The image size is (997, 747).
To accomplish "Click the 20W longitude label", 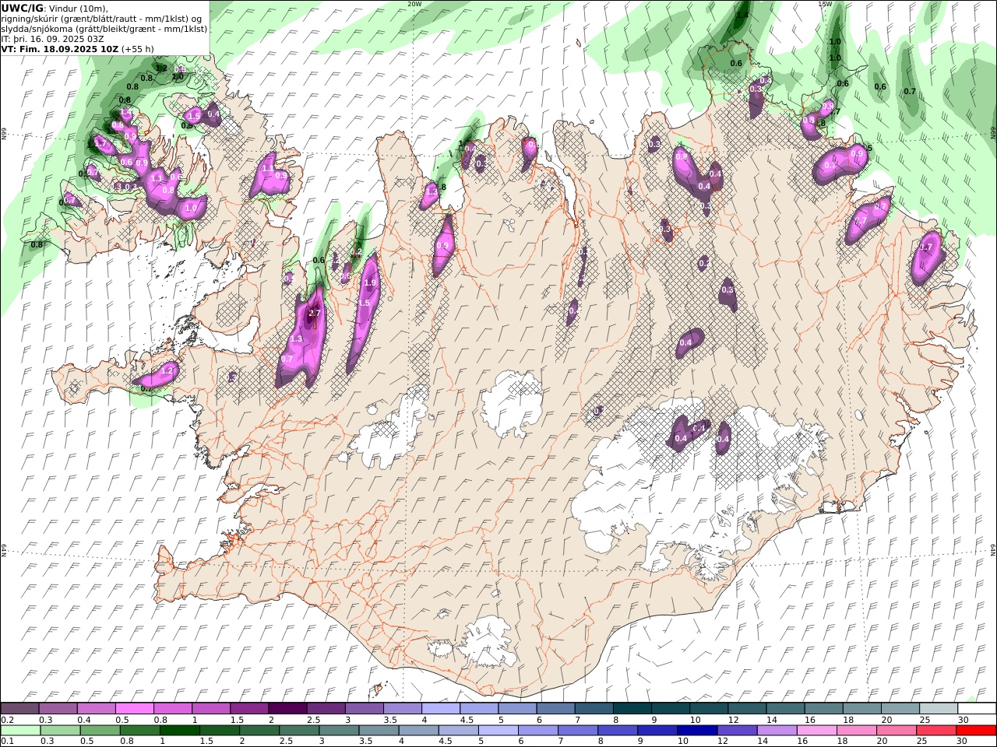I will [x=414, y=4].
